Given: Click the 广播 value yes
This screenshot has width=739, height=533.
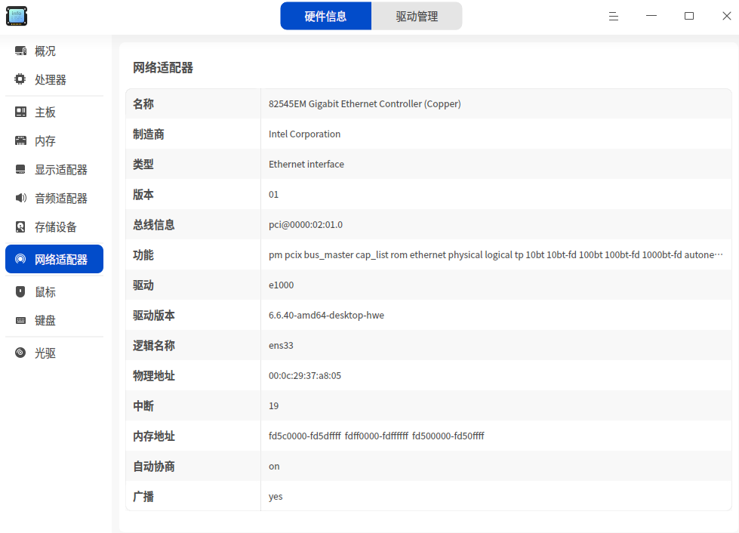Looking at the screenshot, I should [x=276, y=497].
